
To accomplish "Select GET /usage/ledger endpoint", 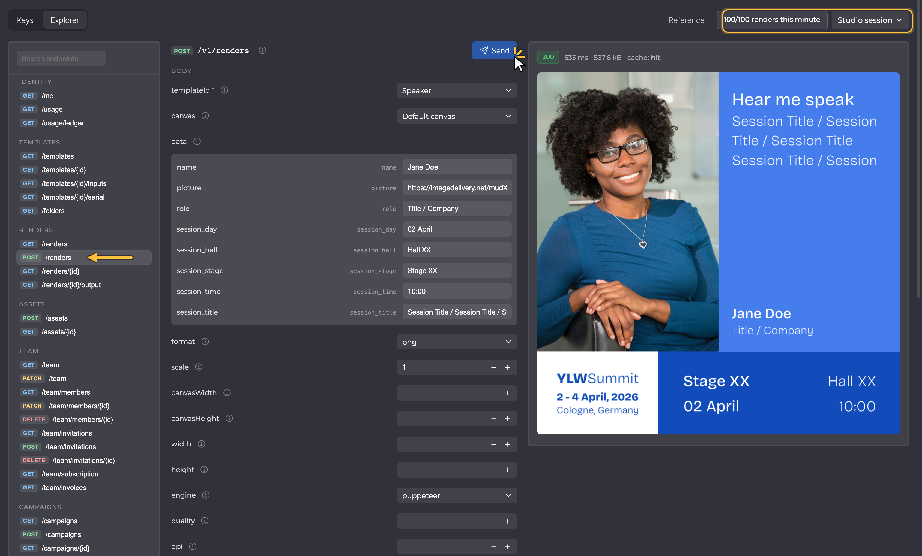I will (x=84, y=123).
